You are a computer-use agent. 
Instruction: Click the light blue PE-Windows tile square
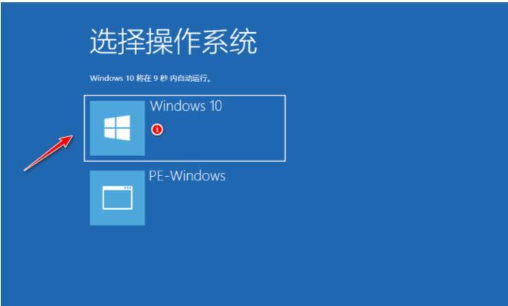point(117,198)
